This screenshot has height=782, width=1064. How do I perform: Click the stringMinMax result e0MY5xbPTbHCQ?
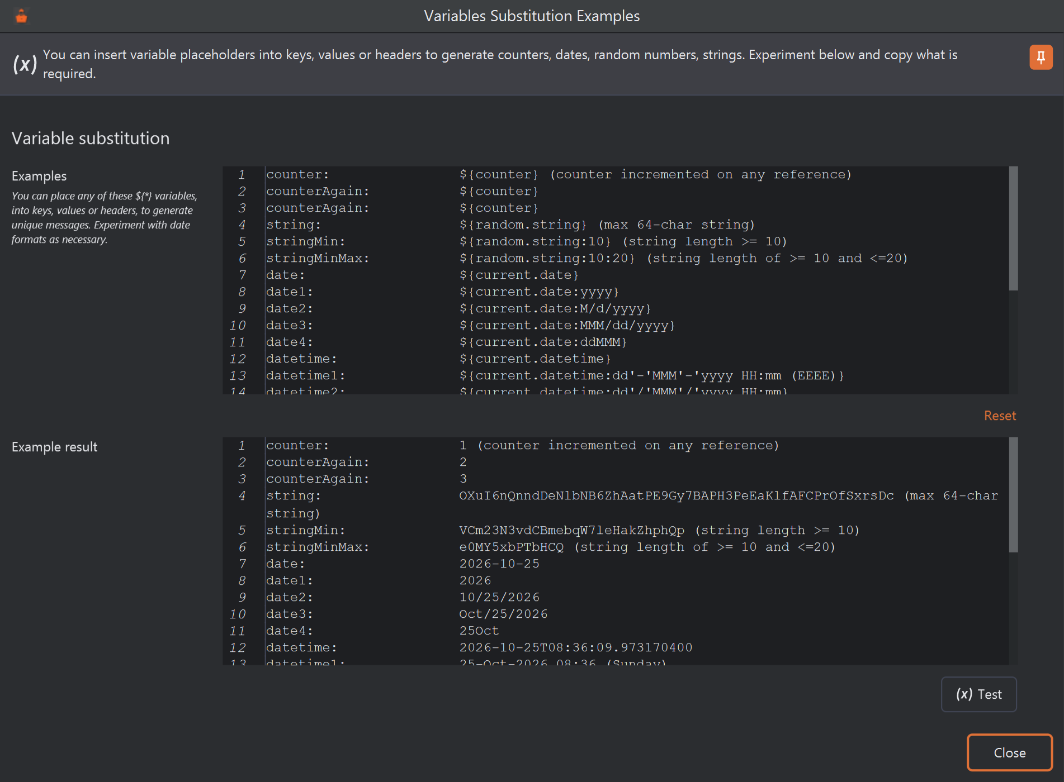coord(512,547)
